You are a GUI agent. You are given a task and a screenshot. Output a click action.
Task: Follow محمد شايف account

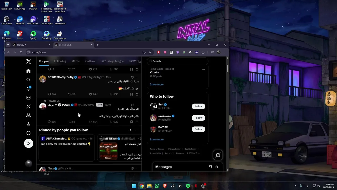click(x=199, y=118)
